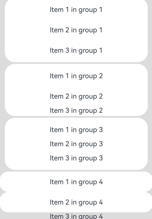Tap Item 2 in group 1

coord(76,30)
